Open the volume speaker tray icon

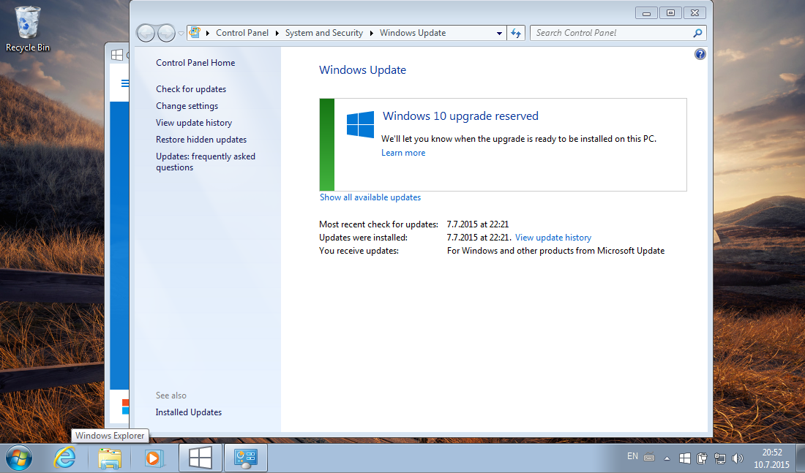coord(737,458)
